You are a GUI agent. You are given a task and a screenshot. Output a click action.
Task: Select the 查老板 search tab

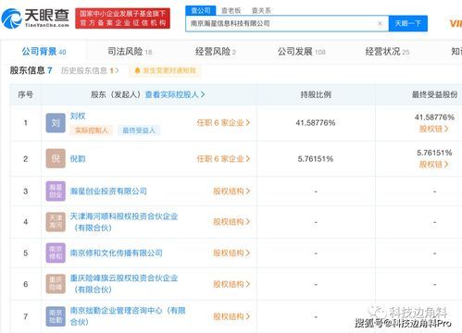tap(231, 10)
